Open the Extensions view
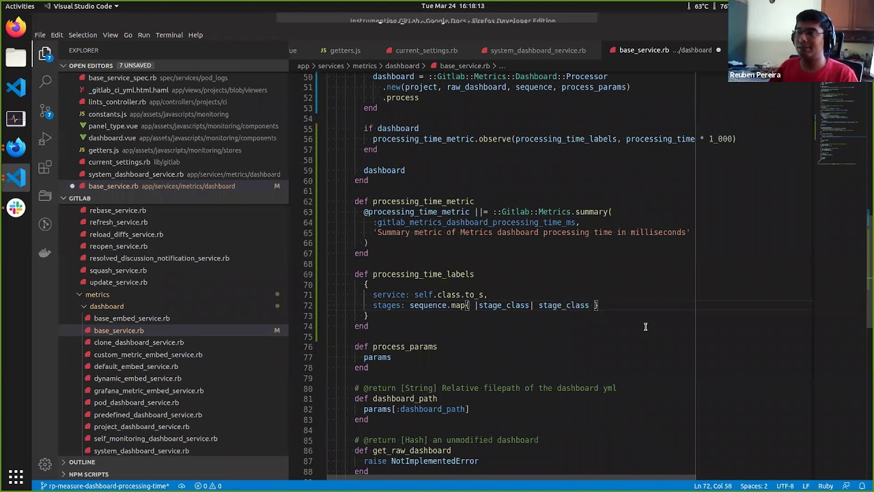 click(46, 167)
